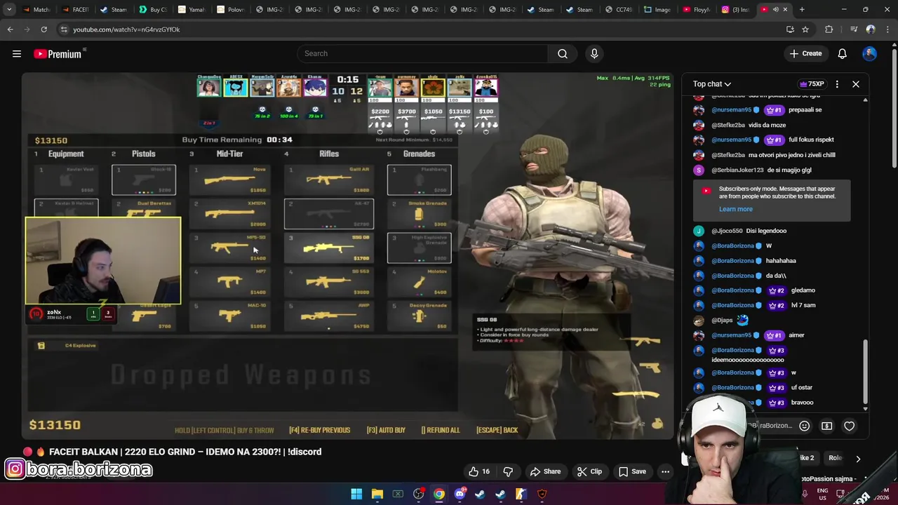
Task: Open more actions ellipsis under video
Action: coord(665,471)
